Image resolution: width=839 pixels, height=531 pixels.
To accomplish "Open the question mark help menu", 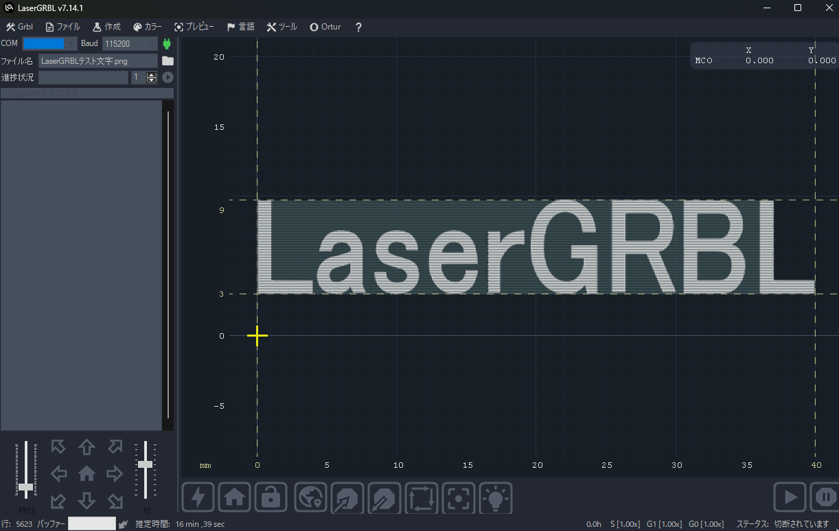I will [358, 27].
